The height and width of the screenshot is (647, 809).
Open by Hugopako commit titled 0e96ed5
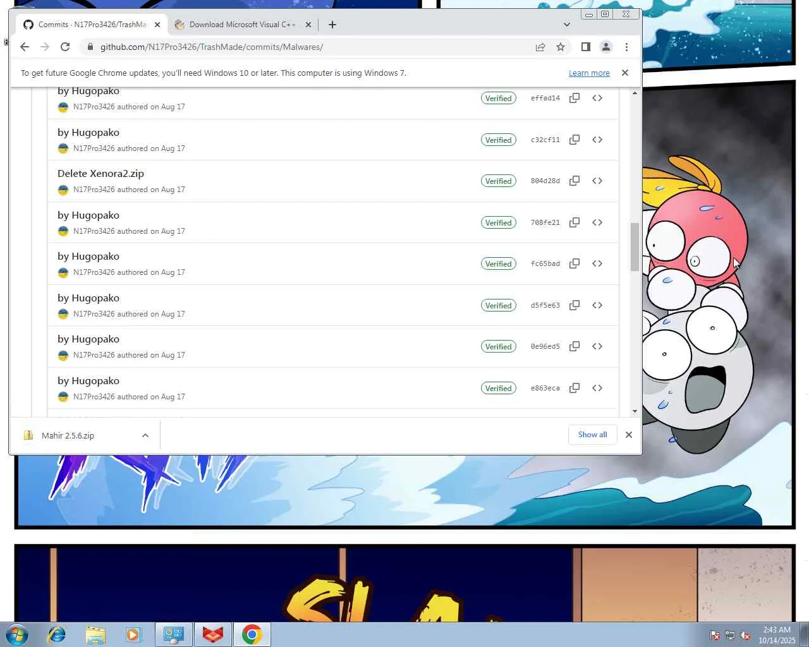coord(88,339)
